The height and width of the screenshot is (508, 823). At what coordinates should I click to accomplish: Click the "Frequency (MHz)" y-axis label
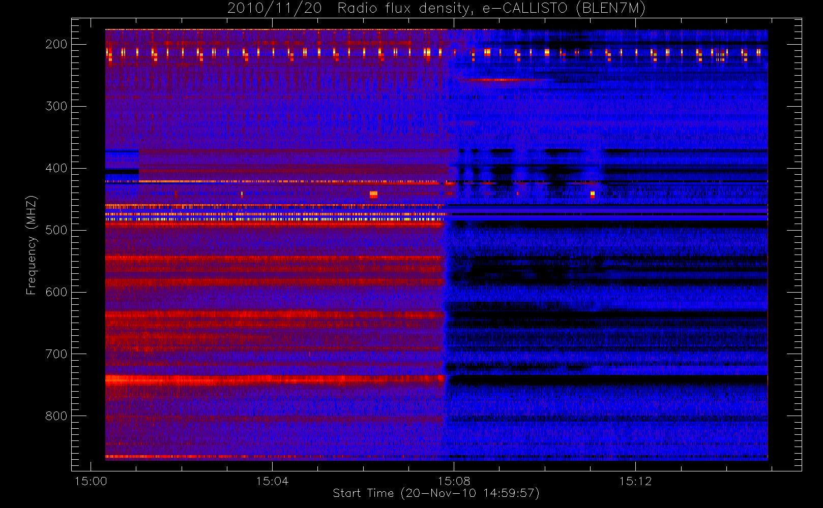32,245
